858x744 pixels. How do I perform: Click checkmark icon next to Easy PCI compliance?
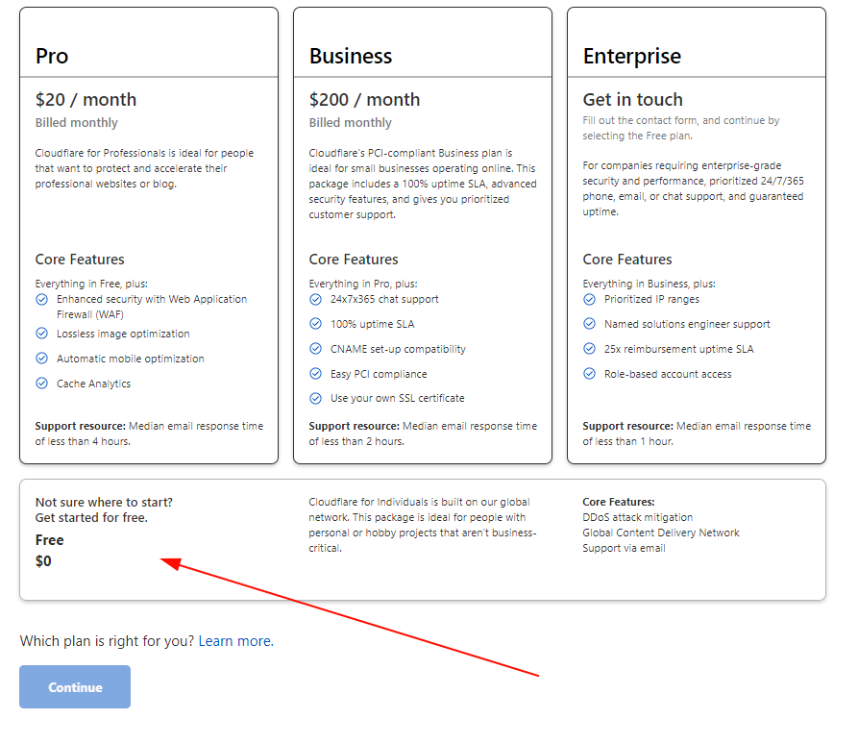315,374
